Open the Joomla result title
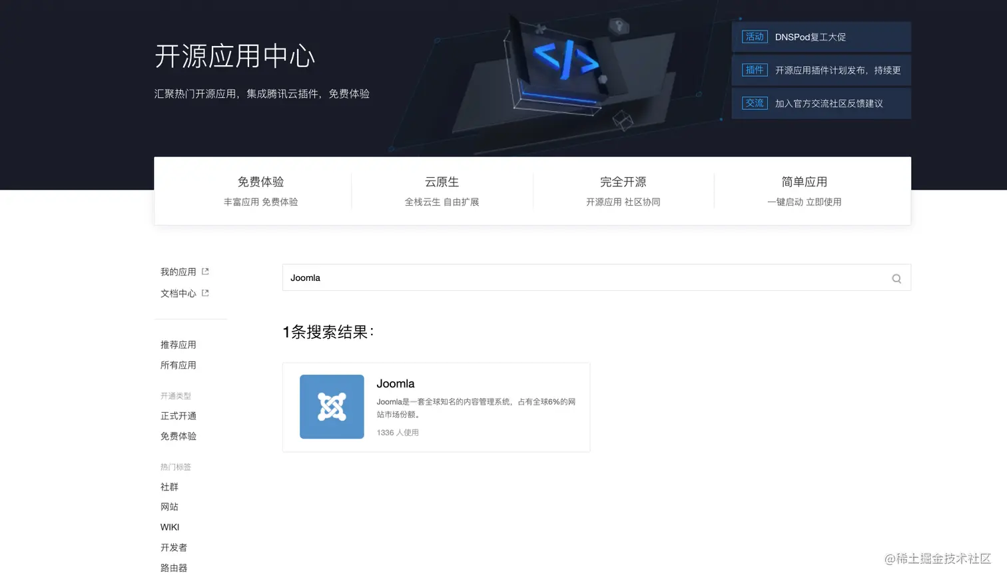Image resolution: width=1007 pixels, height=581 pixels. coord(396,384)
